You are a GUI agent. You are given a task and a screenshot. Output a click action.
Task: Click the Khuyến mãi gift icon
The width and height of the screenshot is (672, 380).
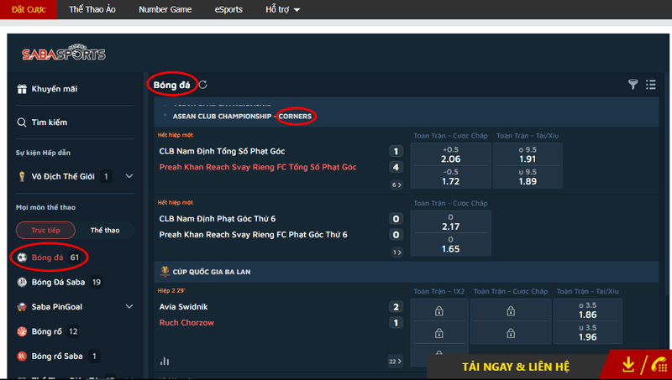click(22, 89)
